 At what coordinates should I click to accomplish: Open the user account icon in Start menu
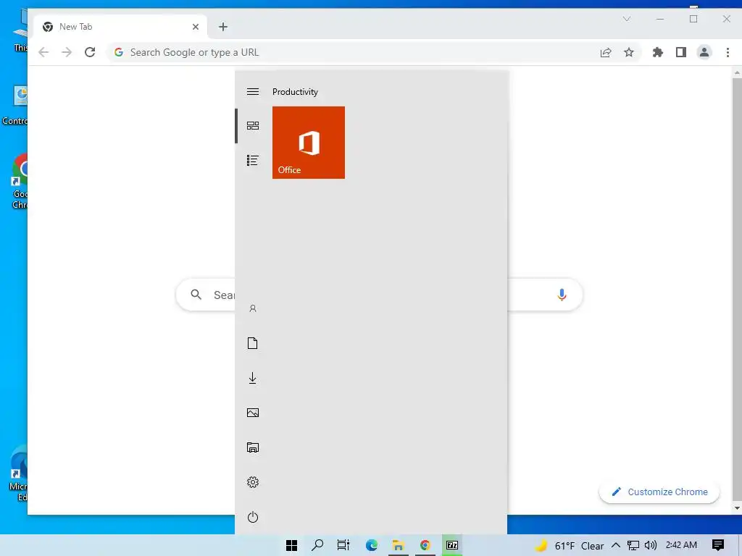[x=253, y=308]
